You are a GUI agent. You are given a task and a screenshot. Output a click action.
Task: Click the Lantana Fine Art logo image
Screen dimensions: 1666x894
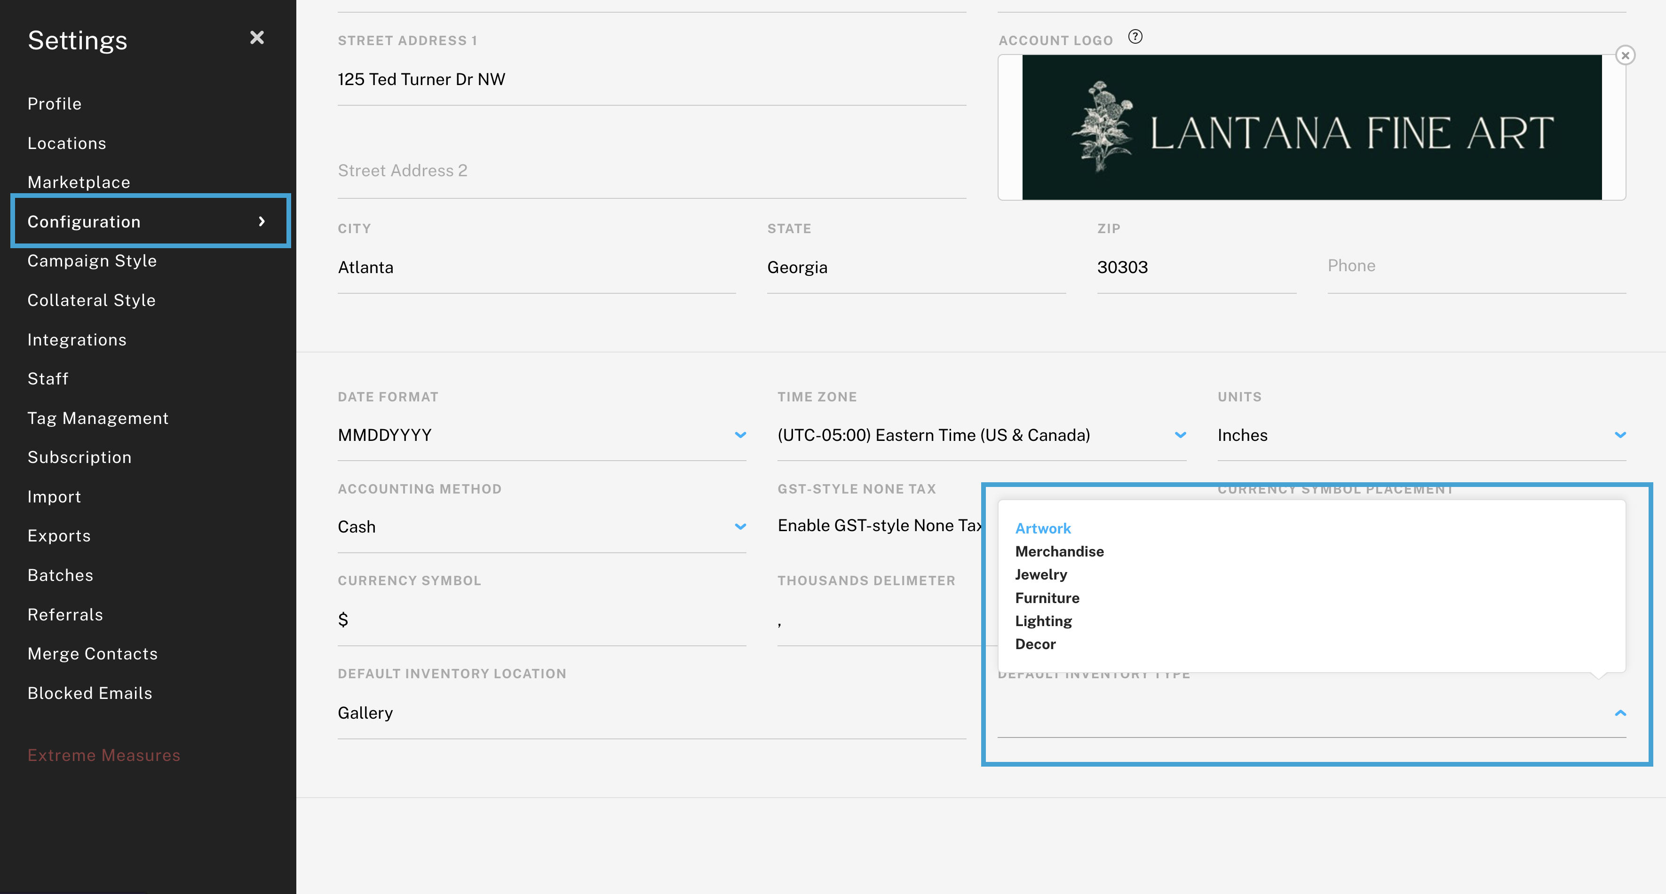coord(1311,127)
